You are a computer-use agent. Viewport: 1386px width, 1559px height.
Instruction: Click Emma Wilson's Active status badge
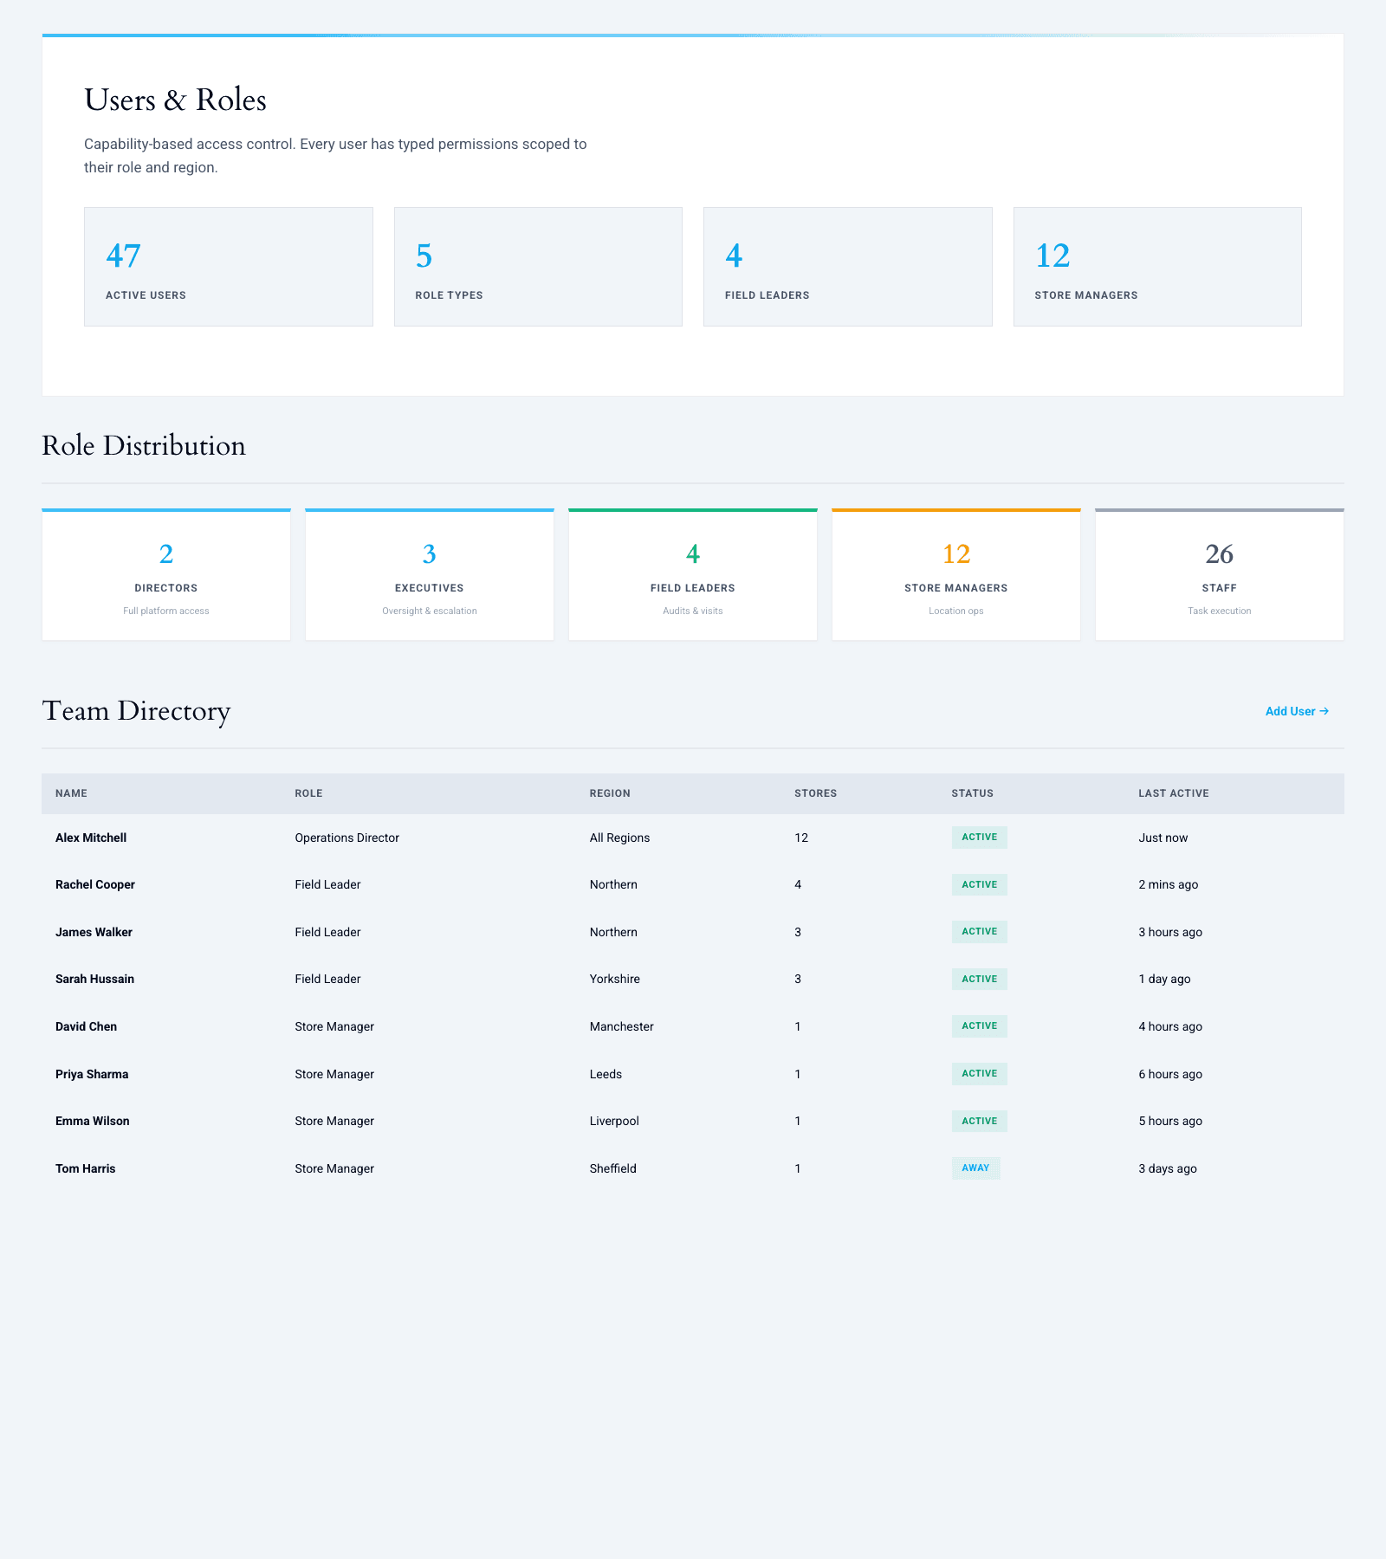979,1121
